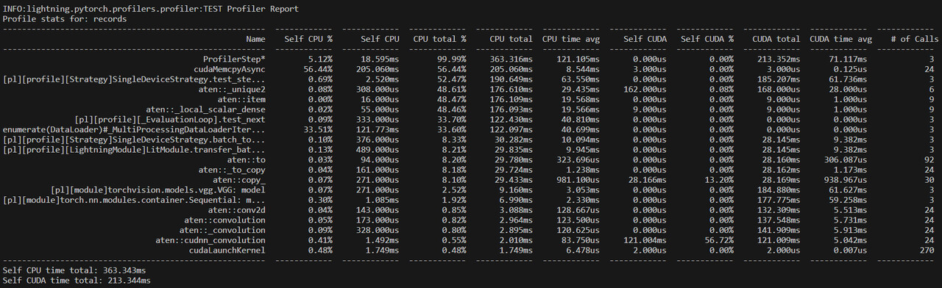942x288 pixels.
Task: Click the 'CPU time avg' column header
Action: click(571, 38)
